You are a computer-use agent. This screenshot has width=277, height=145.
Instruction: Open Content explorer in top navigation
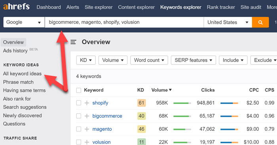pyautogui.click(x=136, y=7)
